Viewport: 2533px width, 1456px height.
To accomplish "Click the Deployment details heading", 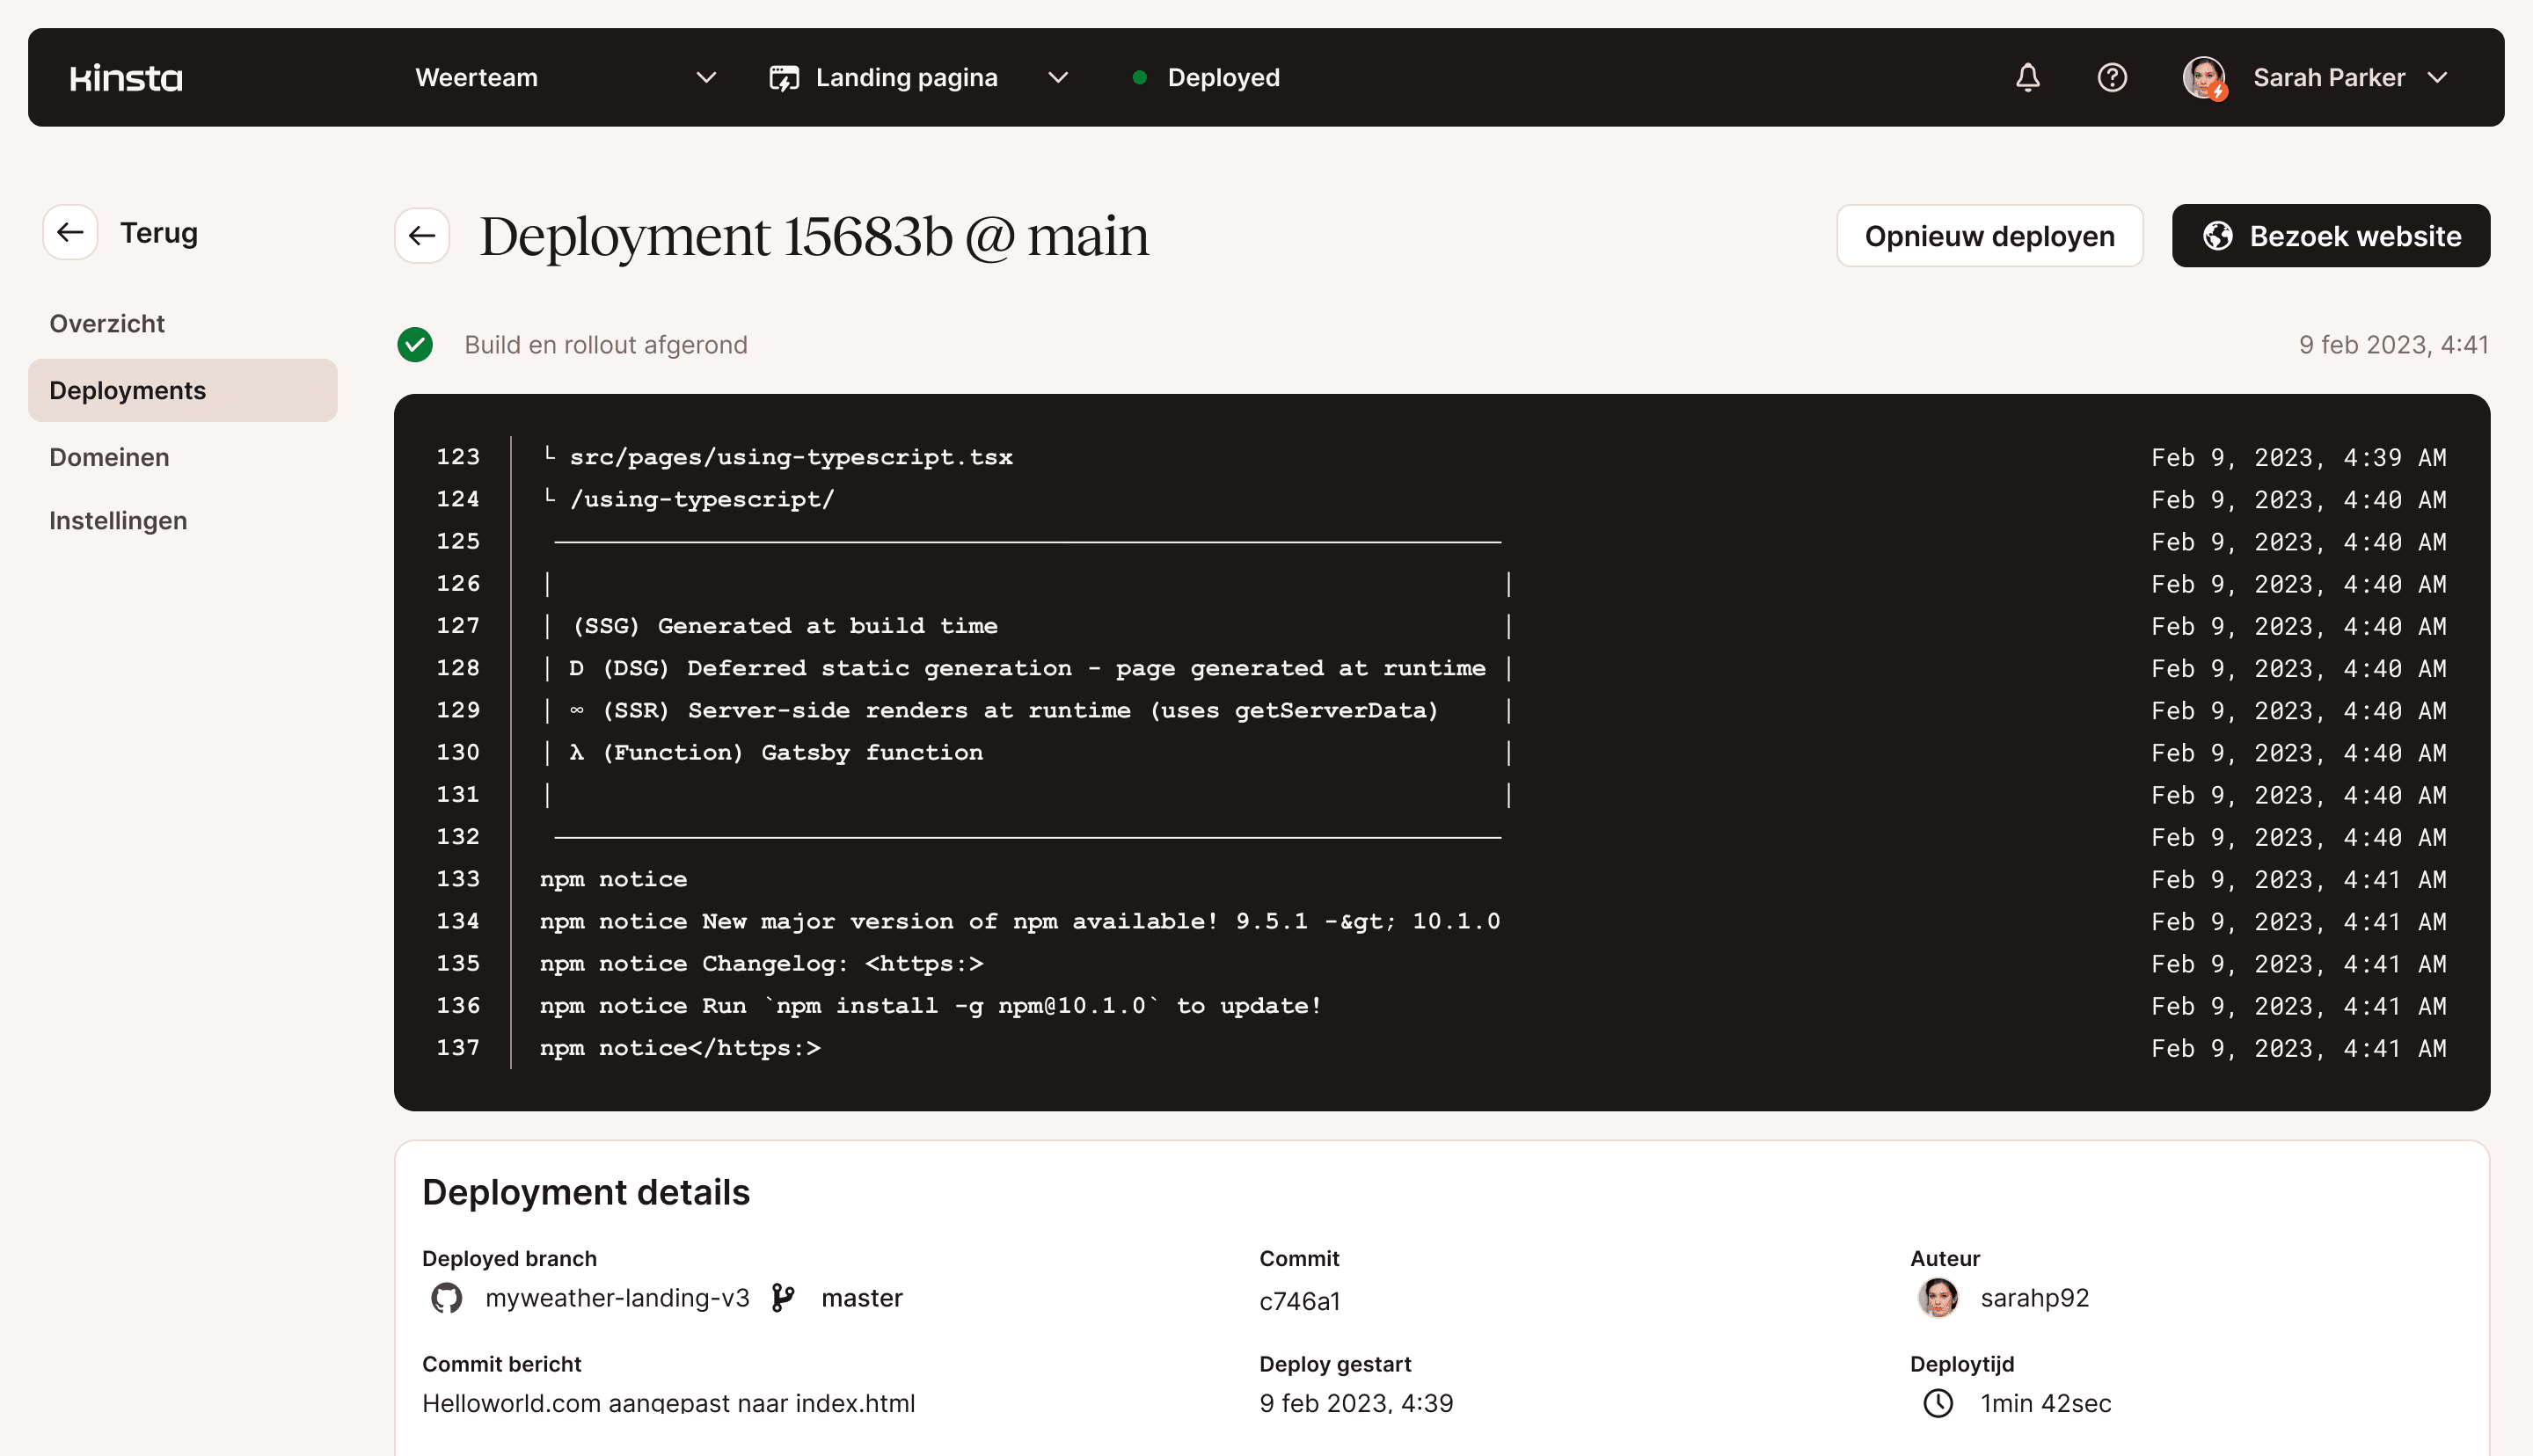I will point(586,1192).
